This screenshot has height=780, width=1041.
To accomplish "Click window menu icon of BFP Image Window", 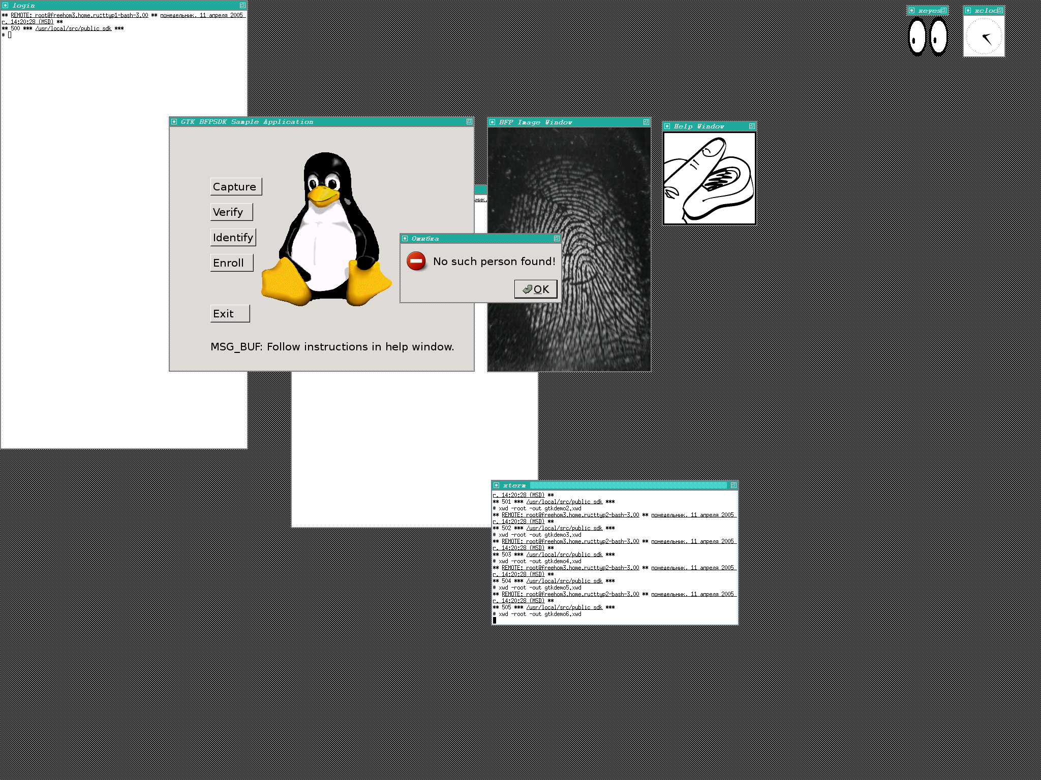I will [493, 122].
